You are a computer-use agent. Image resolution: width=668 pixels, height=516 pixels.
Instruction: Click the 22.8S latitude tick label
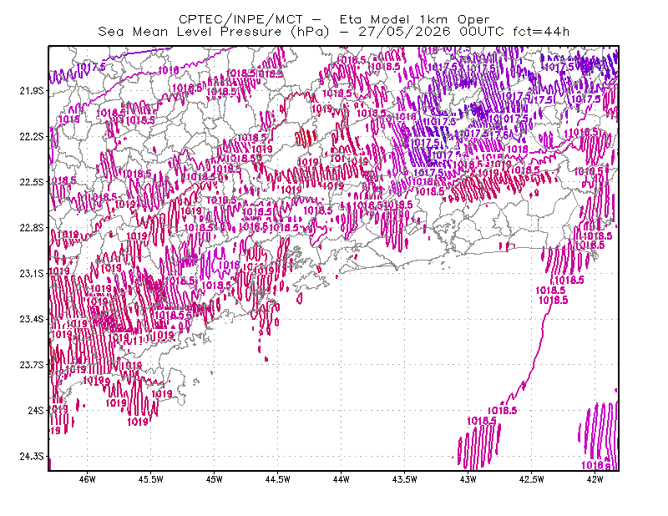pos(32,228)
